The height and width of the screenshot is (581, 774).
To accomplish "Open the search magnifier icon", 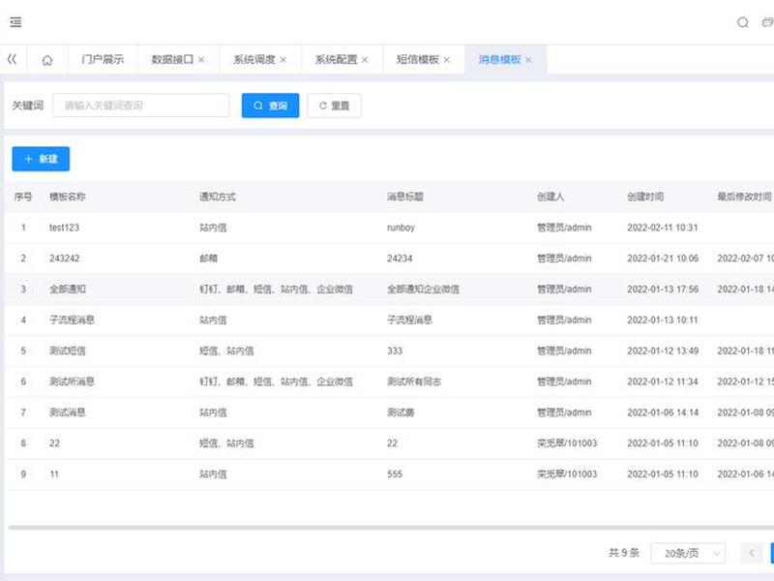I will point(742,22).
